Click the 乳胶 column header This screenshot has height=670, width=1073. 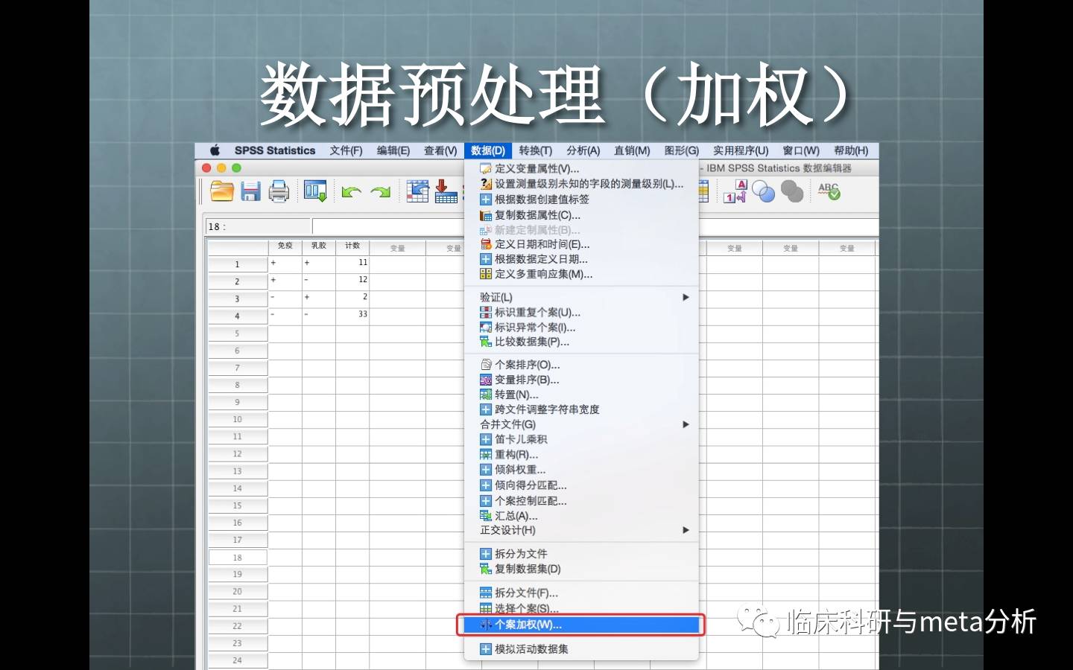pos(319,246)
